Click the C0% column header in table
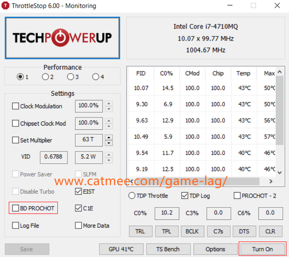Image resolution: width=289 pixels, height=257 pixels. click(167, 74)
